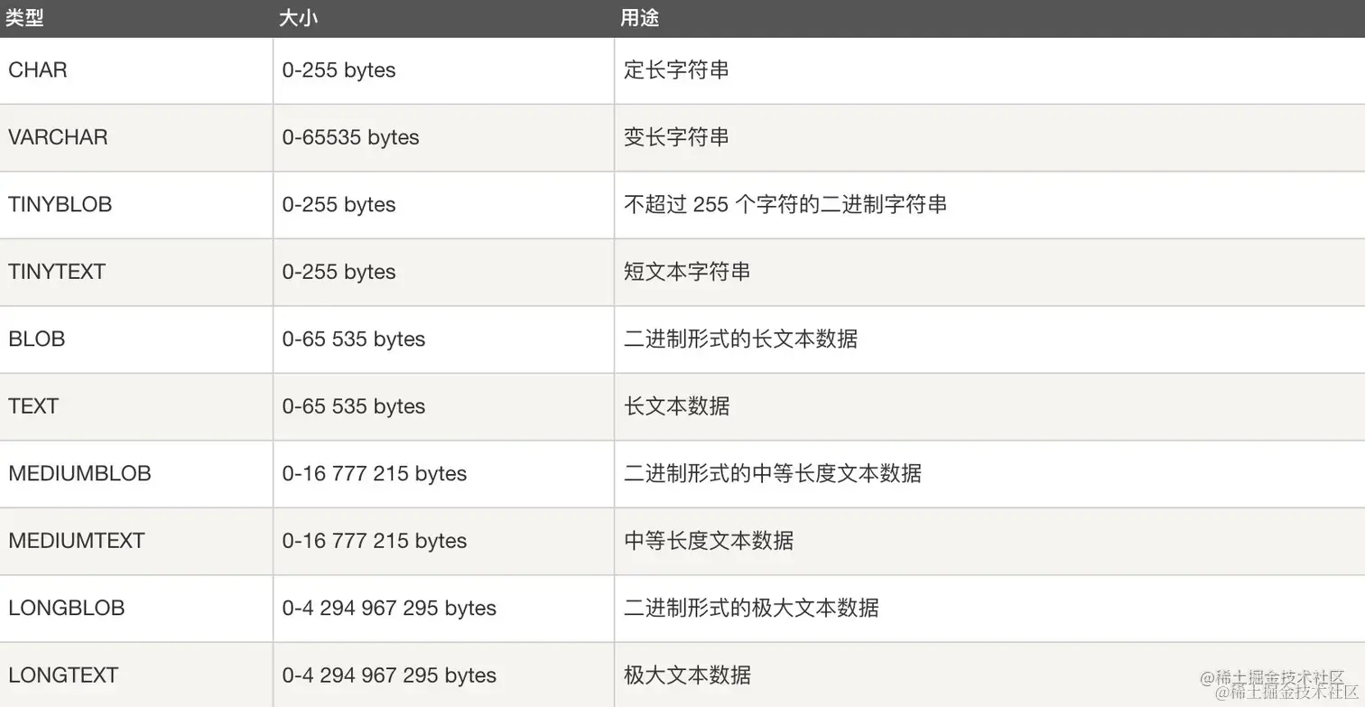Click the 中等长度文本数据 description in MEDIUMTEXT row
The image size is (1365, 707).
tap(709, 541)
